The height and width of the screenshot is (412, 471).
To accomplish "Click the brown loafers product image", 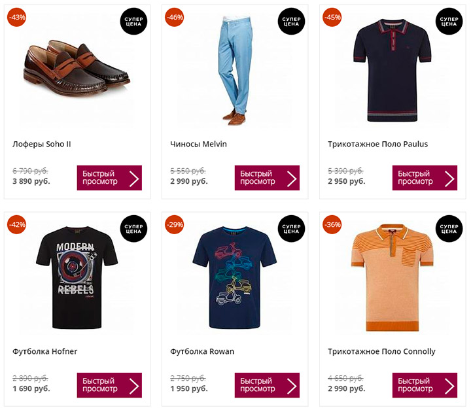I will (77, 67).
